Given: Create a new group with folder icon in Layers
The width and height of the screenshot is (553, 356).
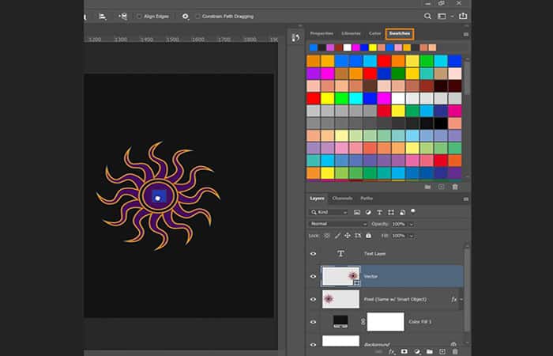Looking at the screenshot, I should (429, 350).
